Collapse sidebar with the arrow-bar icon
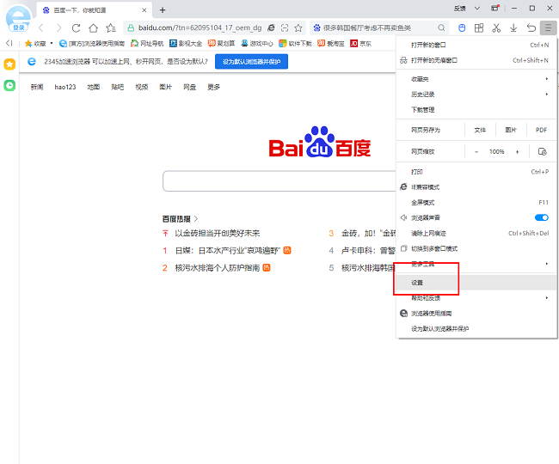Viewport: 559px width, 464px height. point(9,43)
